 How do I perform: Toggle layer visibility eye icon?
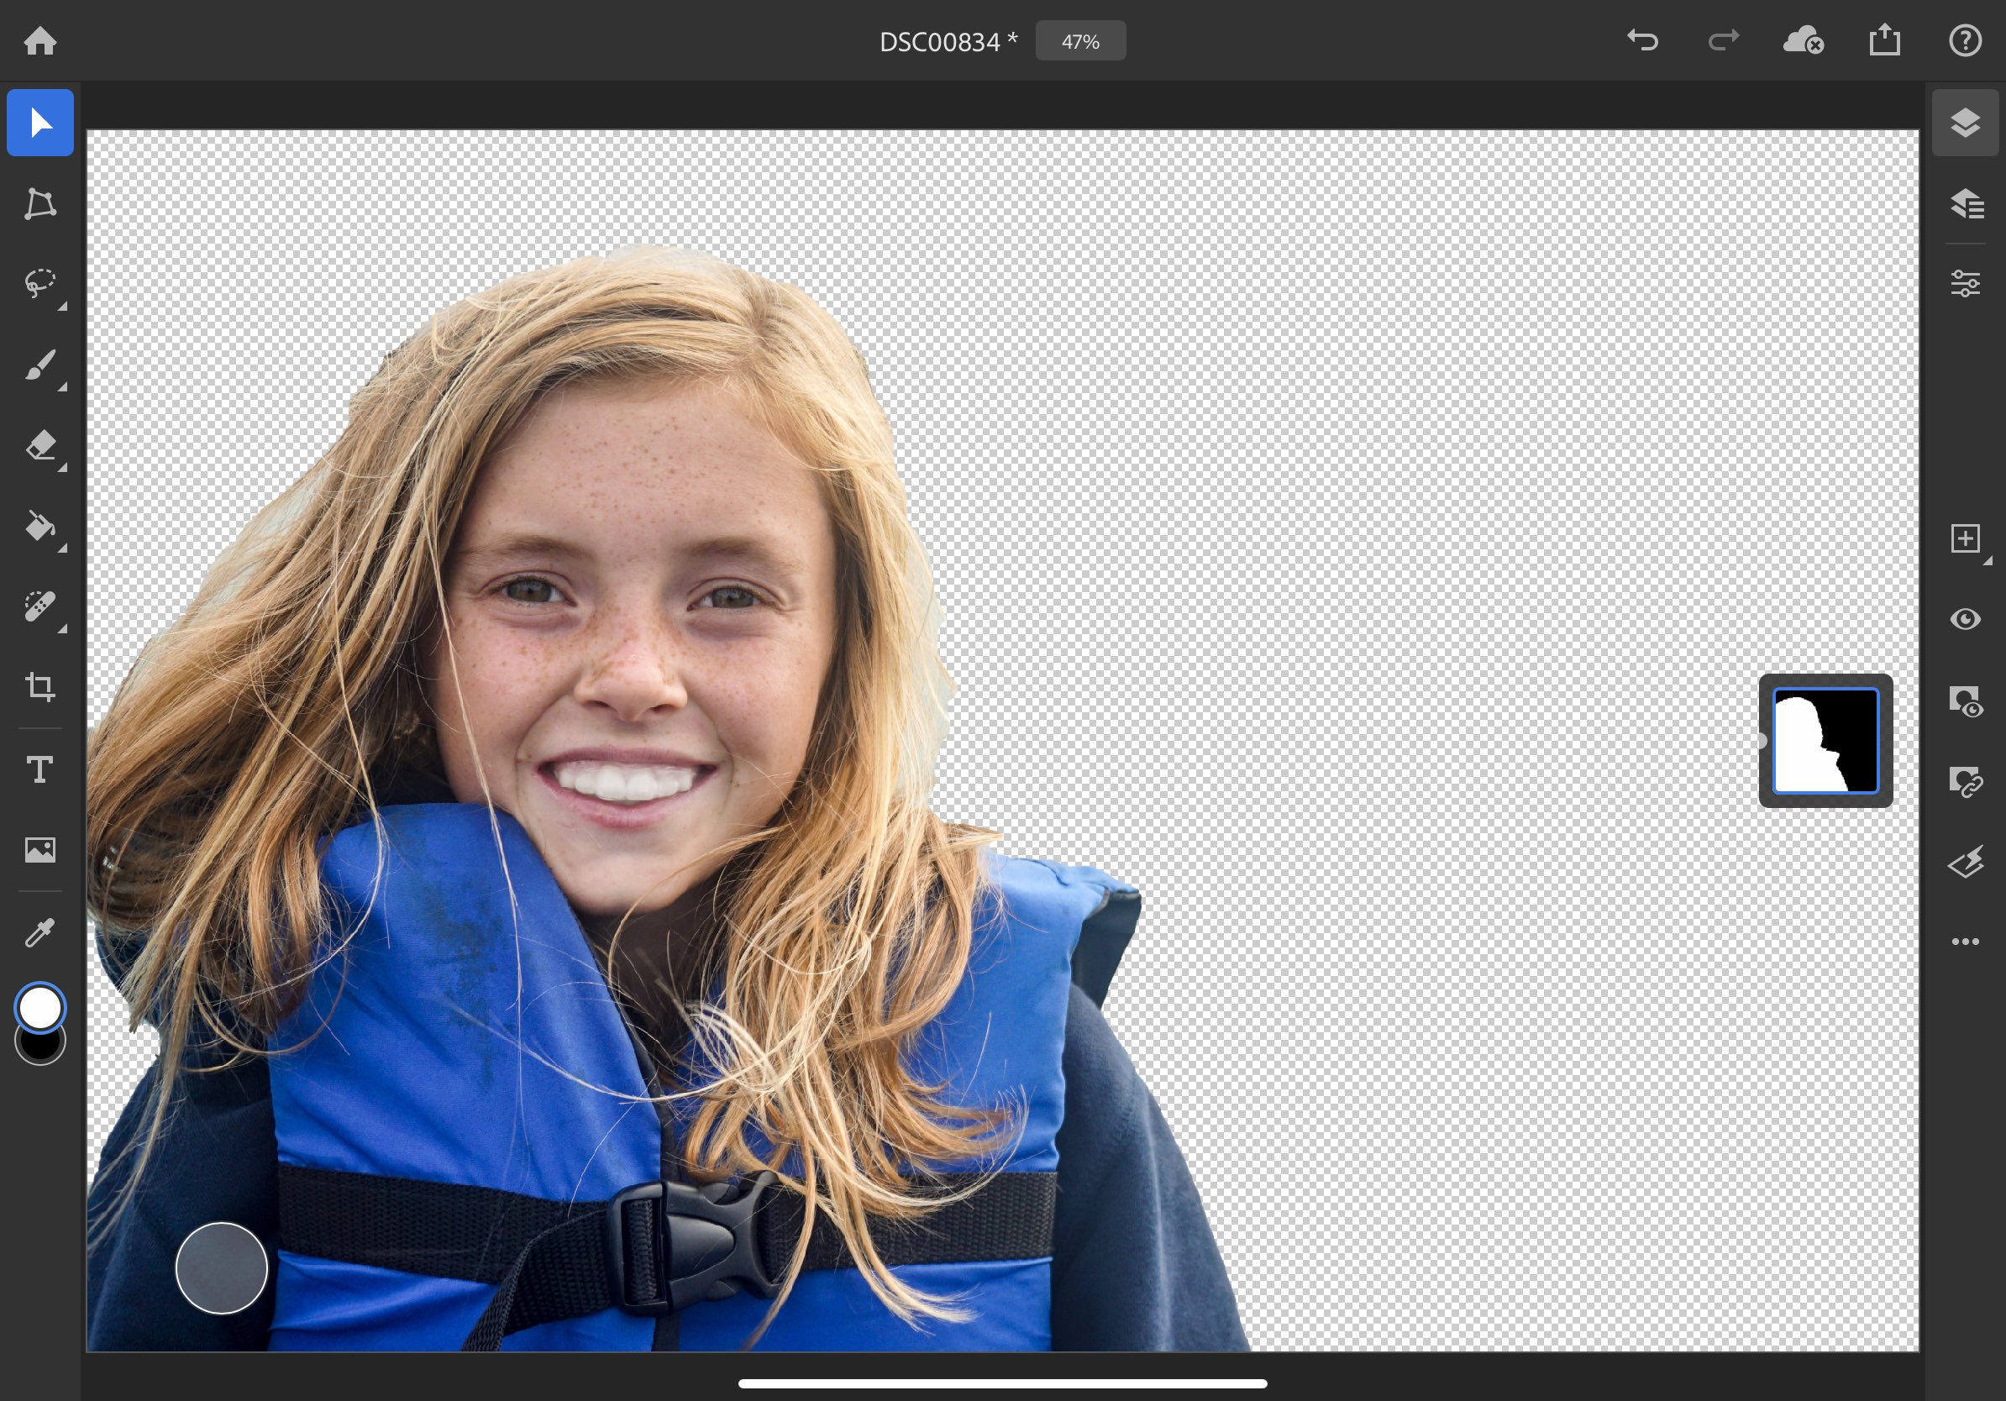pos(1965,619)
